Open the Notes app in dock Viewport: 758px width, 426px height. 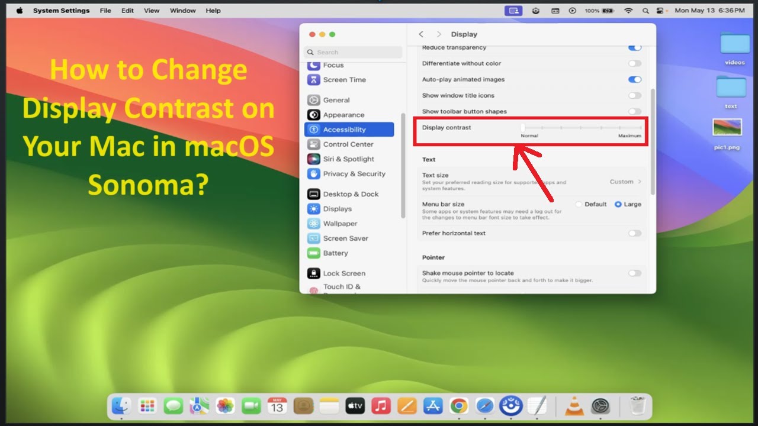[x=329, y=406]
